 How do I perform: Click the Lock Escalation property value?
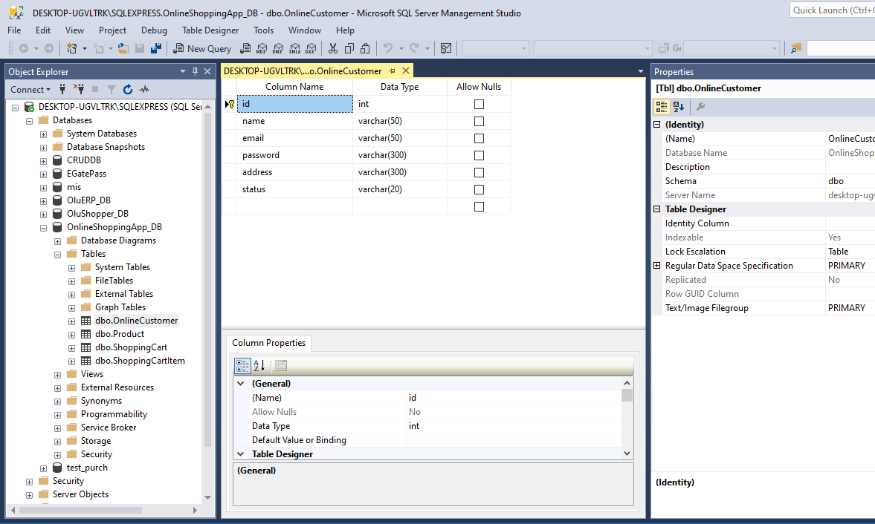coord(850,252)
